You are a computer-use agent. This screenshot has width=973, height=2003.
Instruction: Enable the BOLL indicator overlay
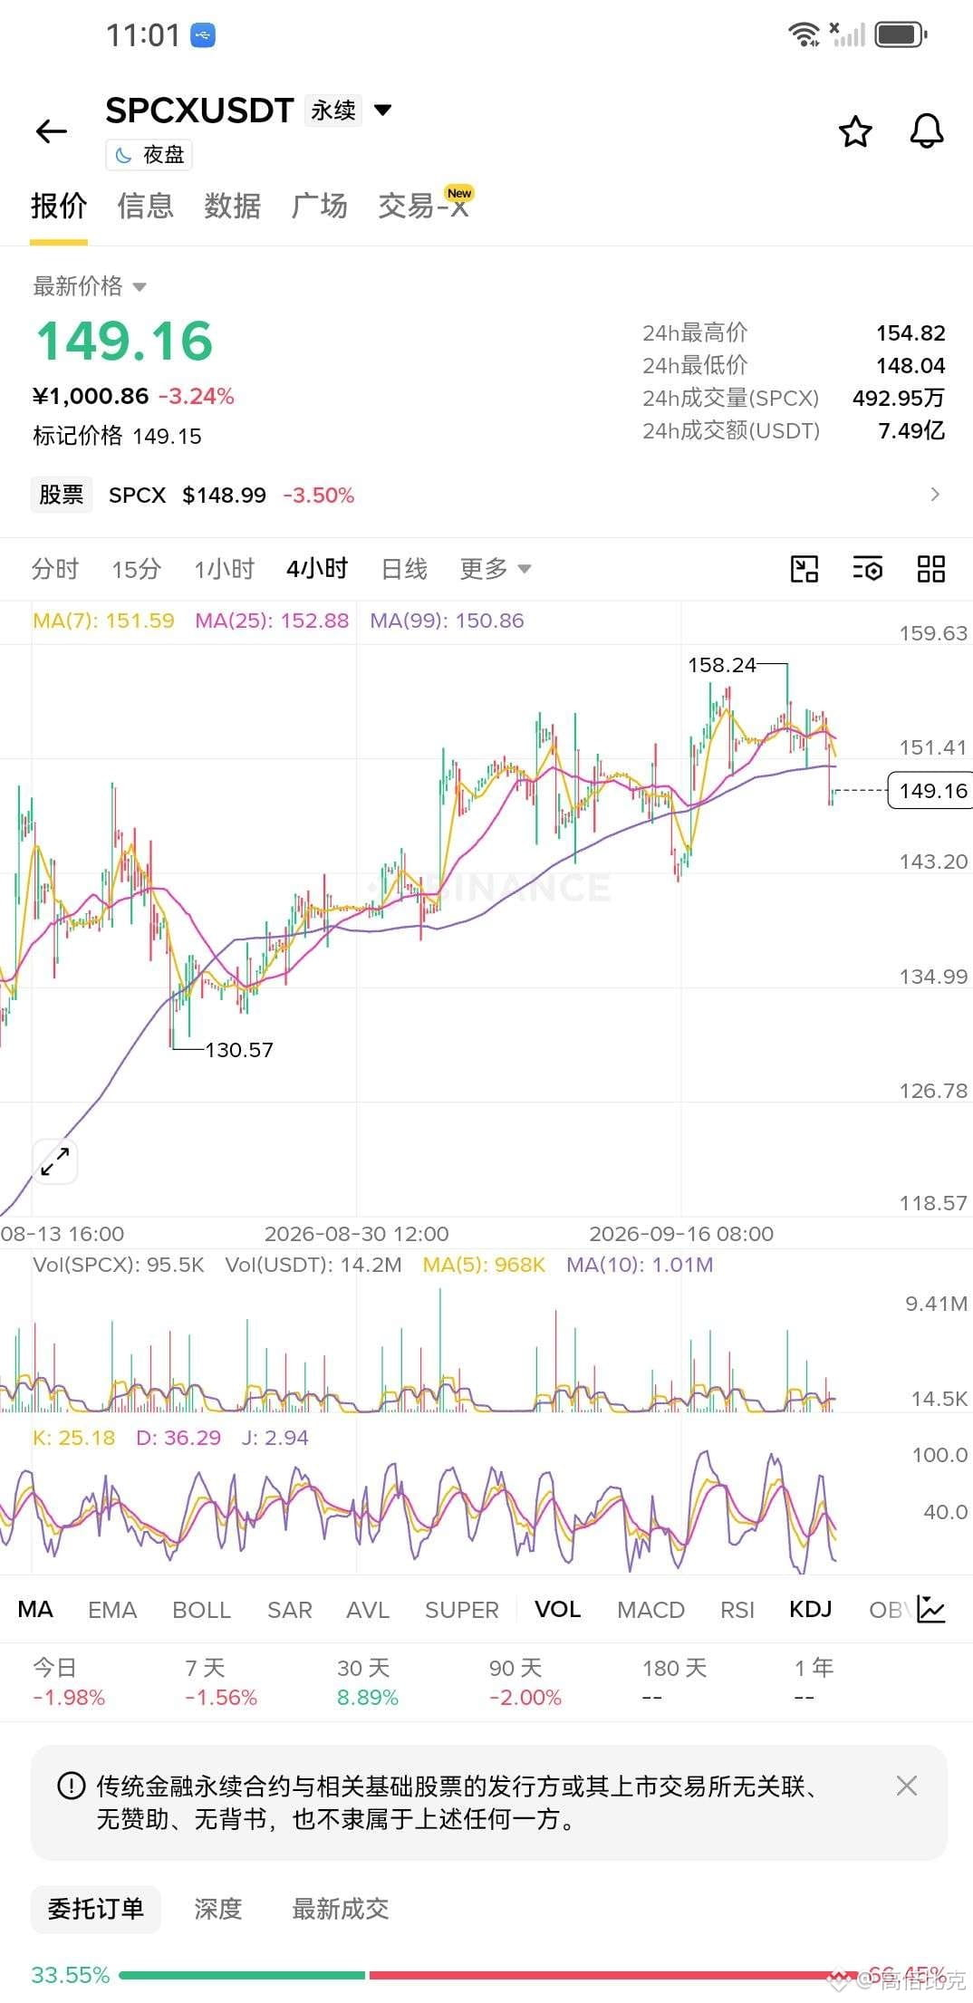click(201, 1609)
